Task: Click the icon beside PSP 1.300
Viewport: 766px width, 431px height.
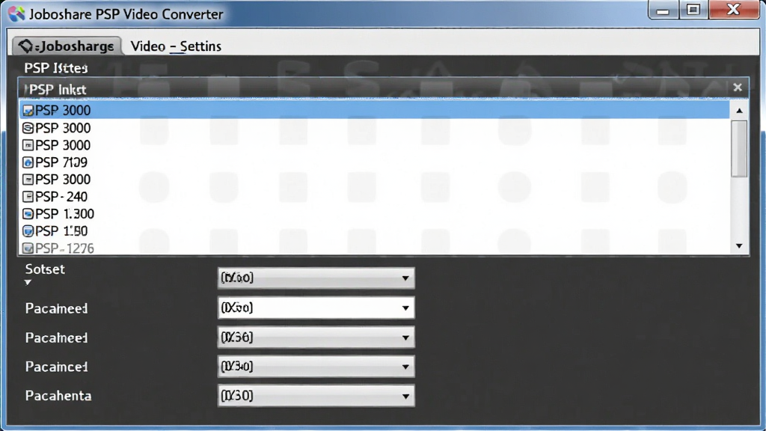Action: point(28,214)
